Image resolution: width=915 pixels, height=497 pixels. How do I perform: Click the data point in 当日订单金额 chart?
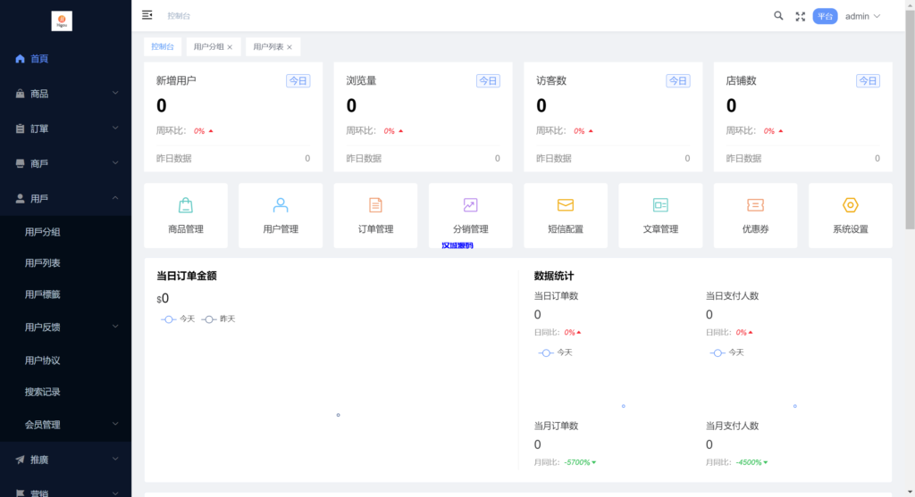tap(338, 415)
